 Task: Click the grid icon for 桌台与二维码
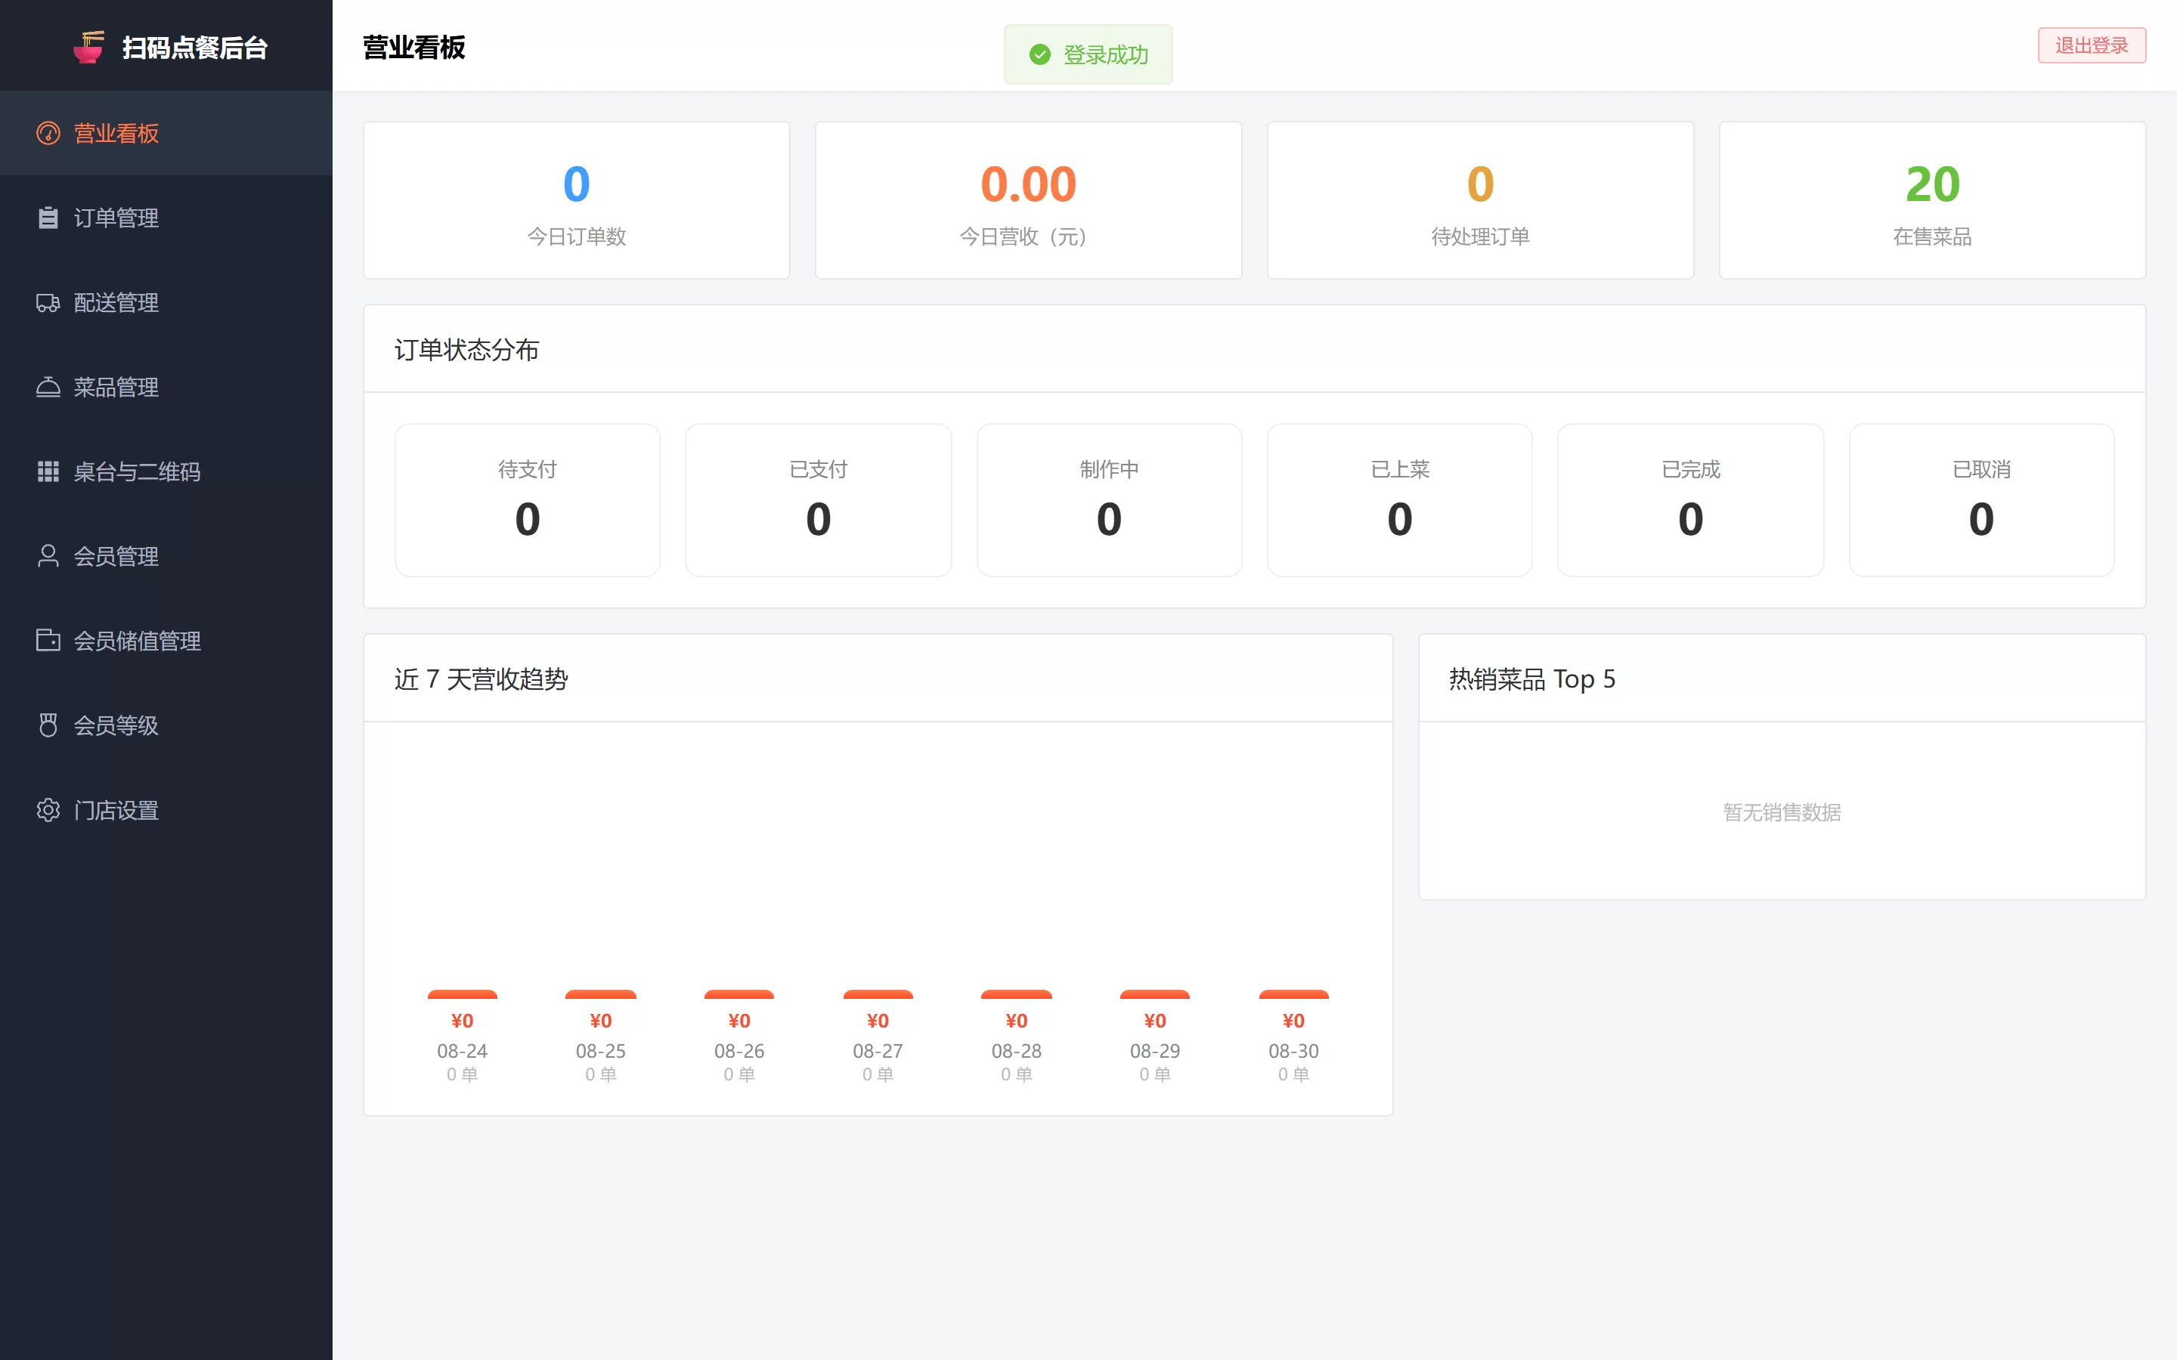[x=48, y=471]
